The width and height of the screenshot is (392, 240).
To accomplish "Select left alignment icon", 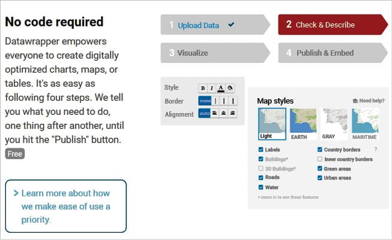I will [x=214, y=113].
